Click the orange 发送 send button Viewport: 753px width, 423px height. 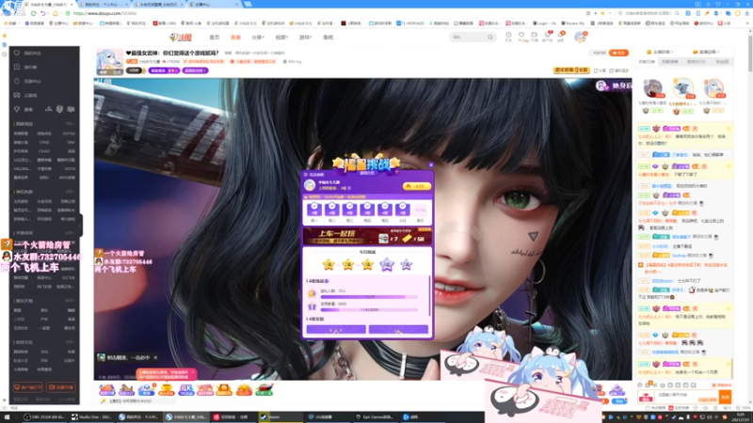(725, 397)
